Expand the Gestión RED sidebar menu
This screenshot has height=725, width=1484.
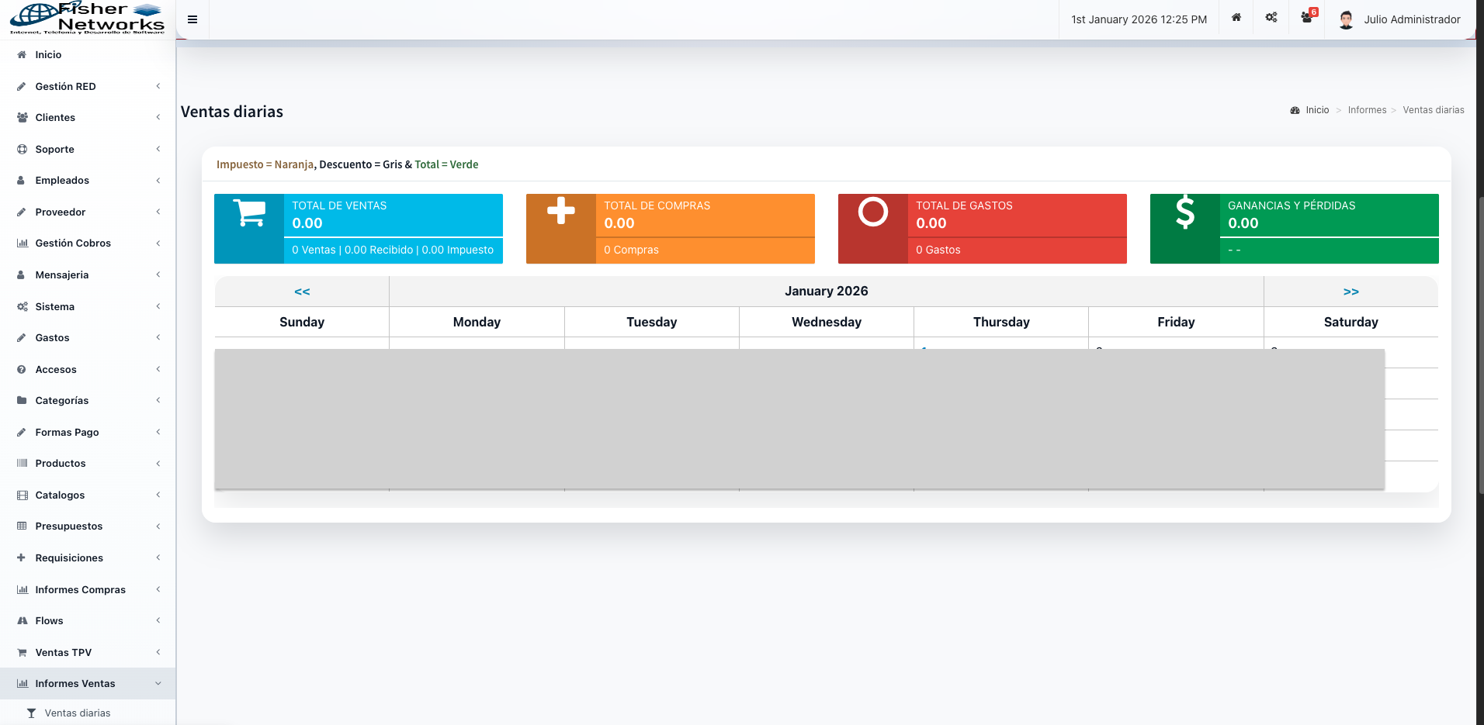65,86
